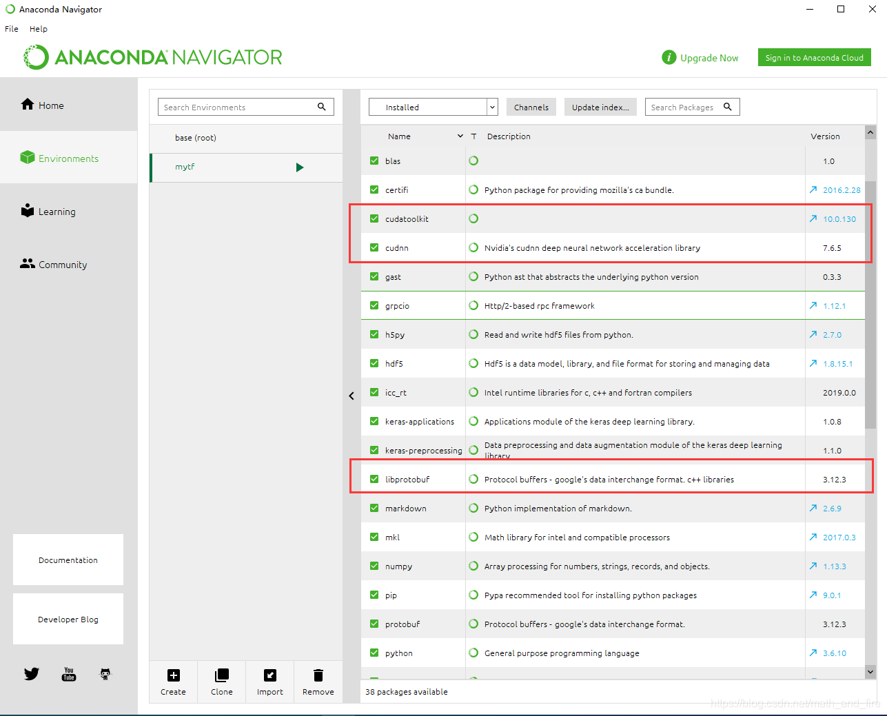Click the magnifier in Search Packages
Screen dimensions: 887x716
pyautogui.click(x=728, y=107)
